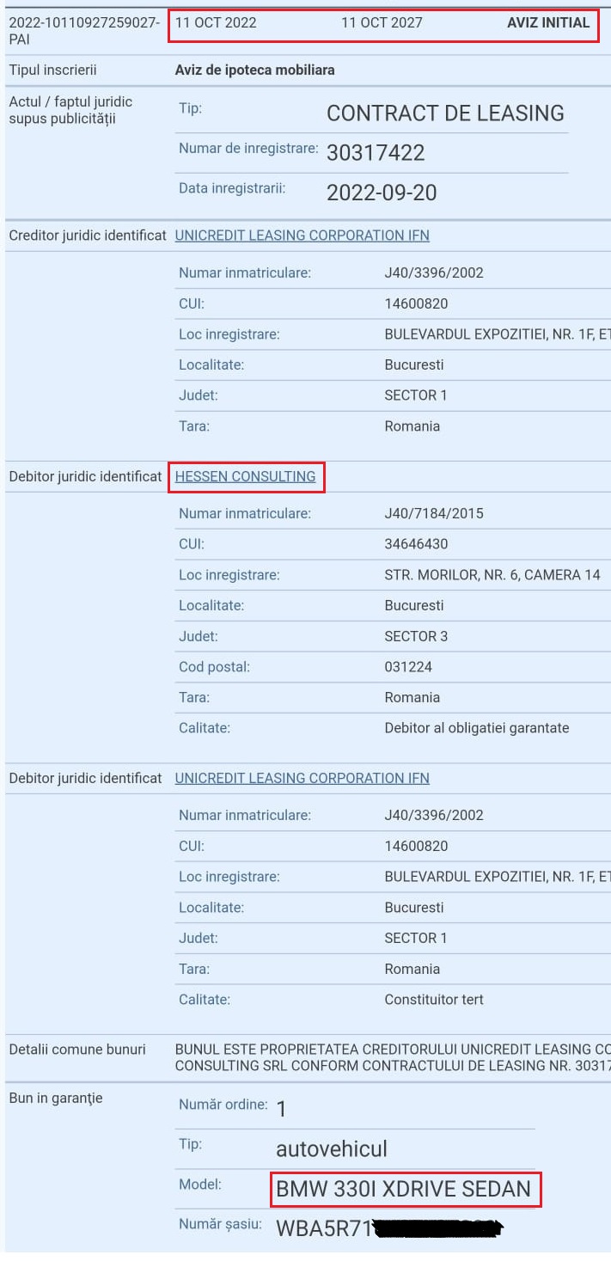Click CUI value 34646430
Screen dimensions: 611x1261
[x=416, y=544]
